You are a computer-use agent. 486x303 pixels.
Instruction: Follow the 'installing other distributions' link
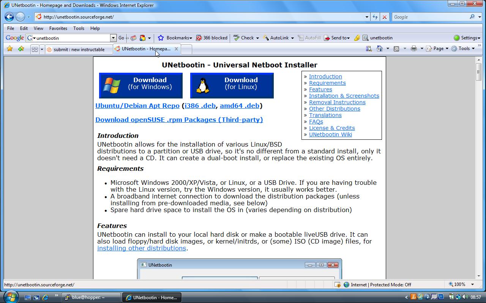coord(142,248)
